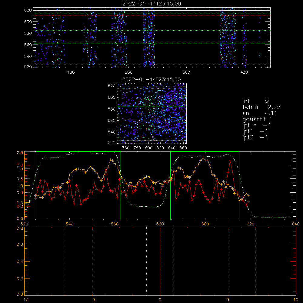This screenshot has height=303, width=303.
Task: Click x-axis label 100 on top plot
Action: pyautogui.click(x=71, y=72)
